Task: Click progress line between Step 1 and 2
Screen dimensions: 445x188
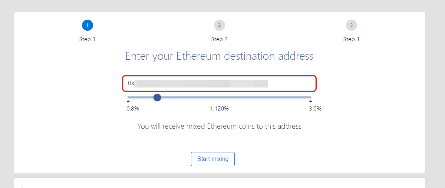Action: click(154, 25)
